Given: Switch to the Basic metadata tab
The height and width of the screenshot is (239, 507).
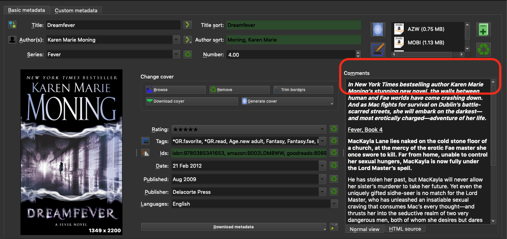Looking at the screenshot, I should pyautogui.click(x=27, y=10).
